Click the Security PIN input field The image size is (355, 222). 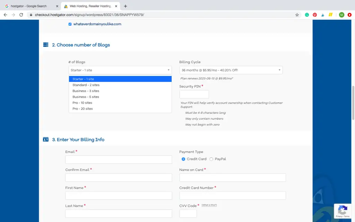[194, 94]
